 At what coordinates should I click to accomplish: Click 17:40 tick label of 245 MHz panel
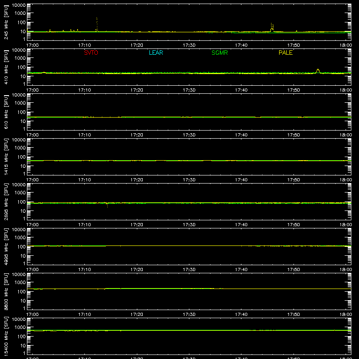pyautogui.click(x=241, y=45)
